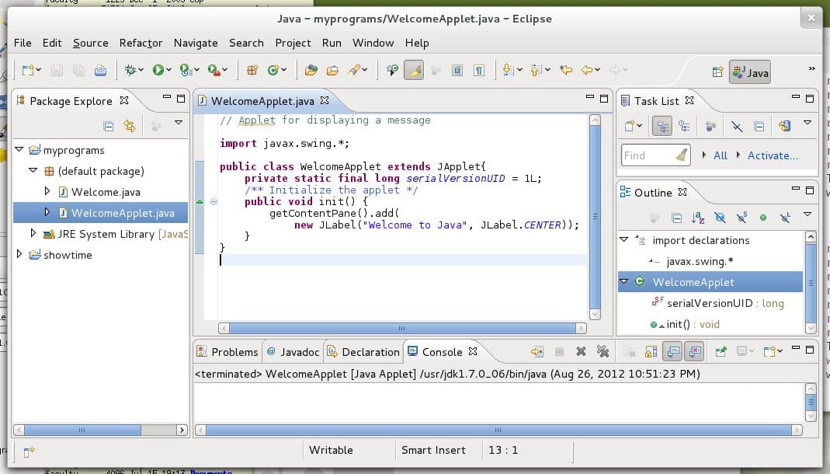Expand the JRE System Library node
This screenshot has height=474, width=830.
click(33, 233)
